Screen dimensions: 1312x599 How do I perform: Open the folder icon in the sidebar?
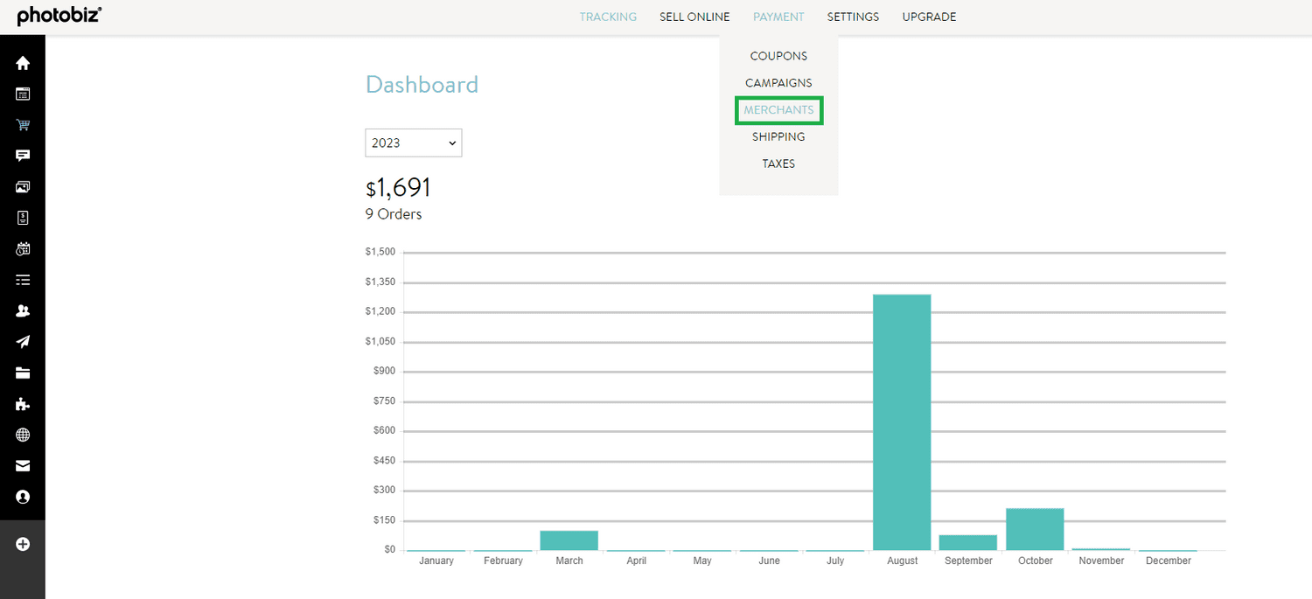[x=23, y=373]
